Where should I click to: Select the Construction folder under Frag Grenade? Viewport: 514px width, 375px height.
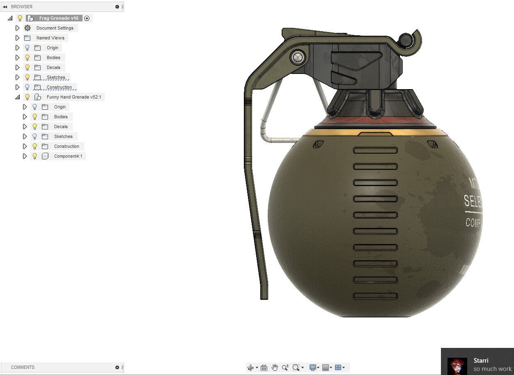(x=60, y=87)
